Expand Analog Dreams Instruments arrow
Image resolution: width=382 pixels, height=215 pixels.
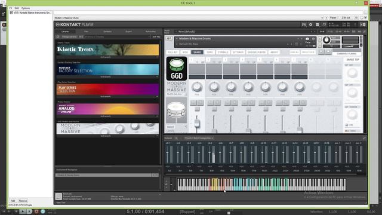[157, 116]
